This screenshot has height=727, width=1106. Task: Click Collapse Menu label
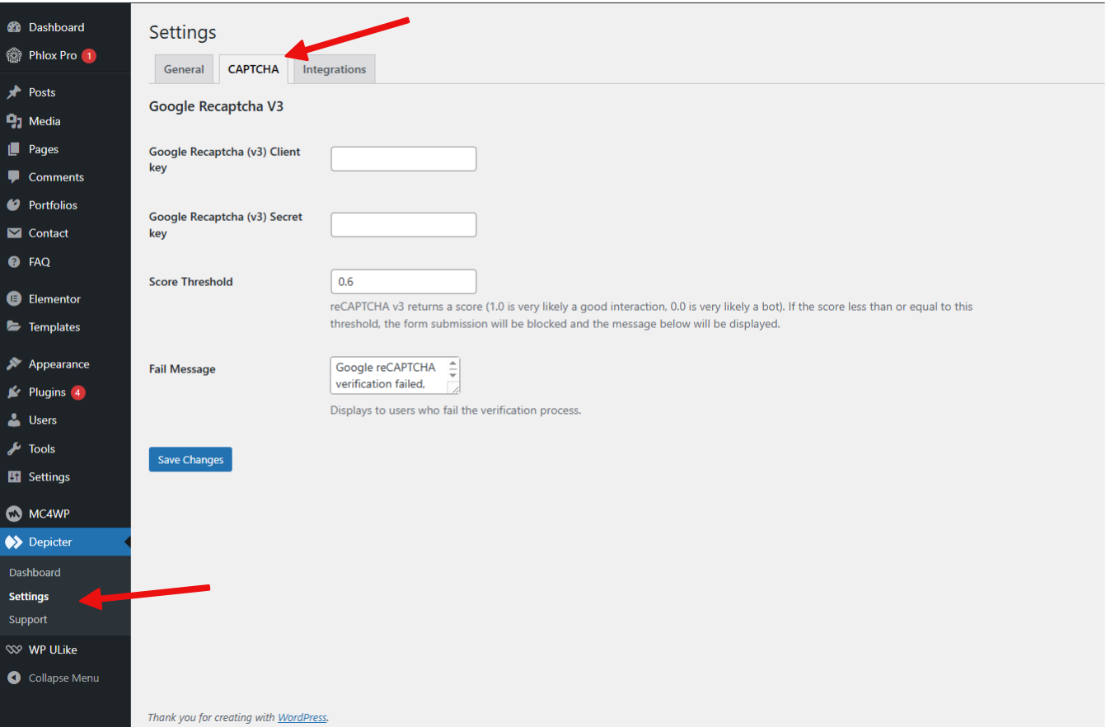(63, 678)
